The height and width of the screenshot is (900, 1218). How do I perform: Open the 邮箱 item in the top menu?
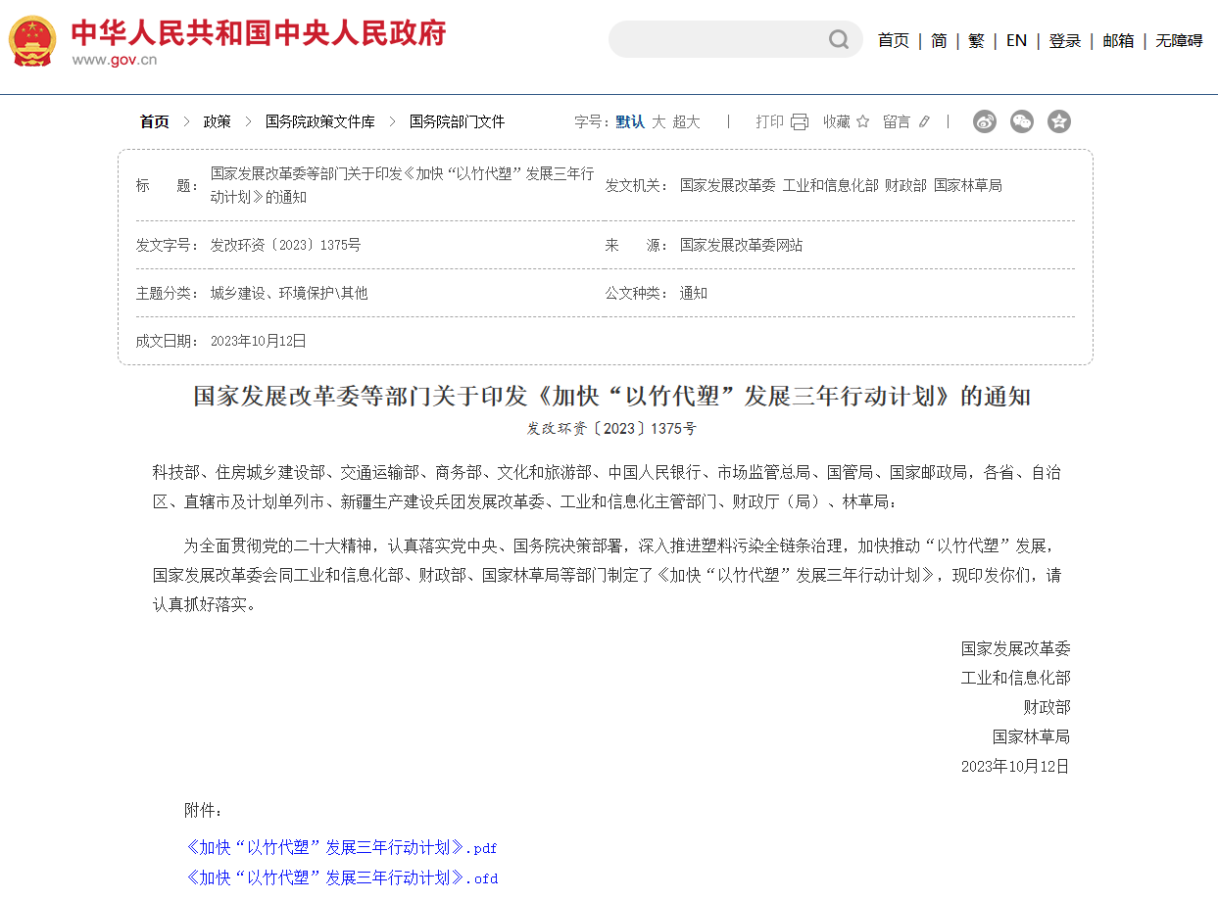[1117, 40]
